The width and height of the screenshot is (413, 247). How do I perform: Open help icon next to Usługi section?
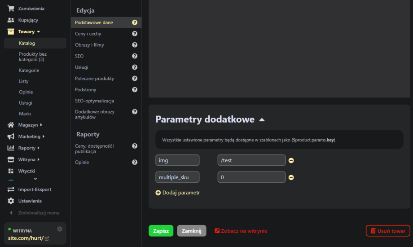135,67
